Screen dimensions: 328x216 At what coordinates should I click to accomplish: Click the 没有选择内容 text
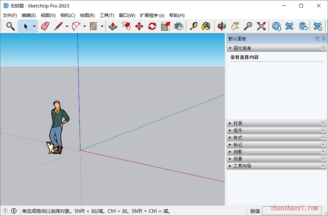(x=245, y=57)
